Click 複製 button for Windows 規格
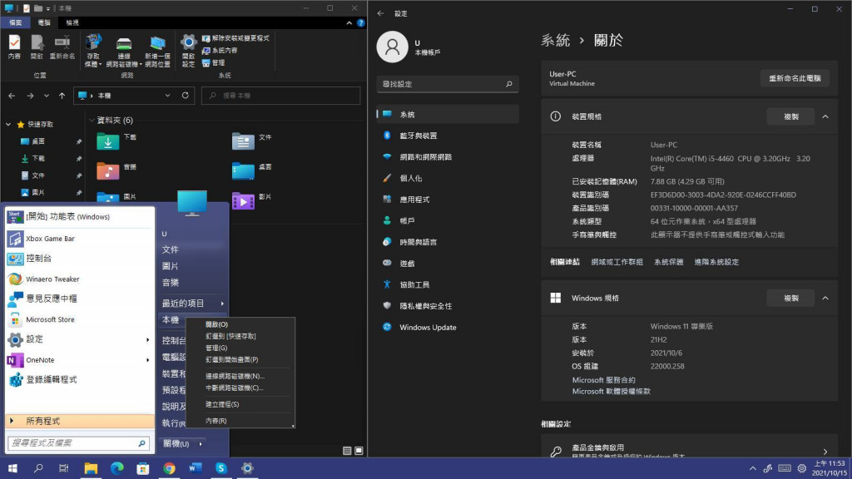The width and height of the screenshot is (852, 479). pos(790,299)
